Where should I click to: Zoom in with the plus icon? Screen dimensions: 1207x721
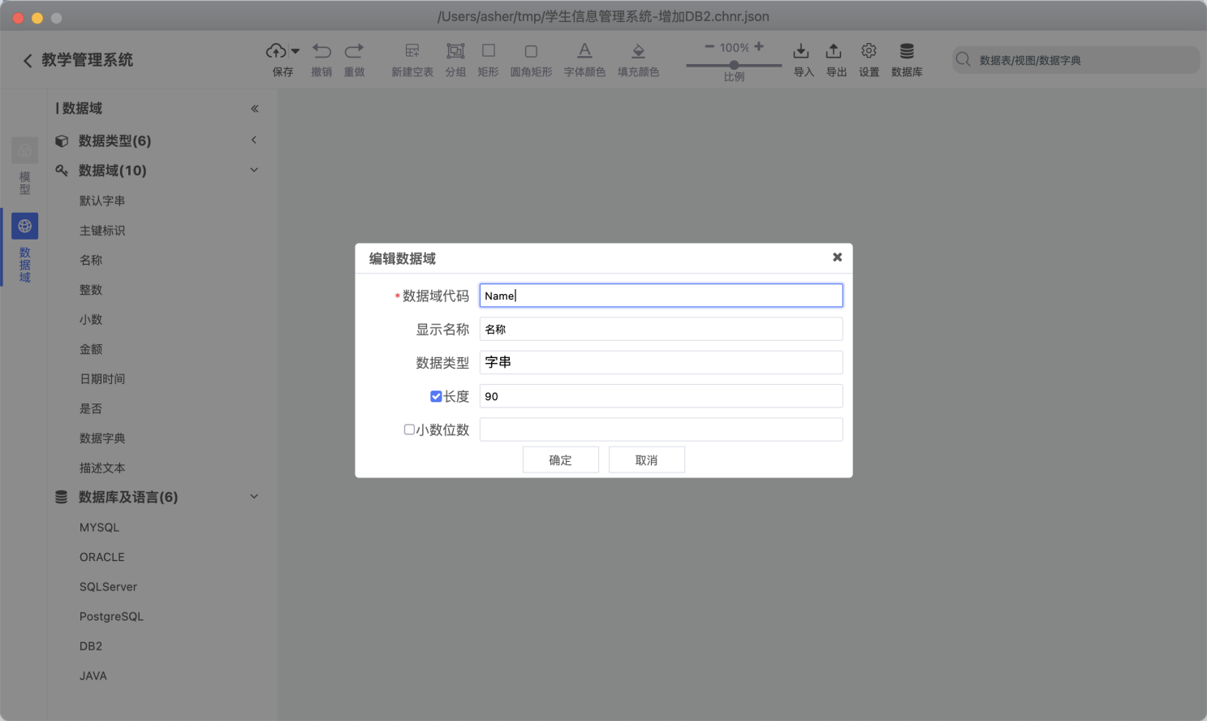click(759, 47)
